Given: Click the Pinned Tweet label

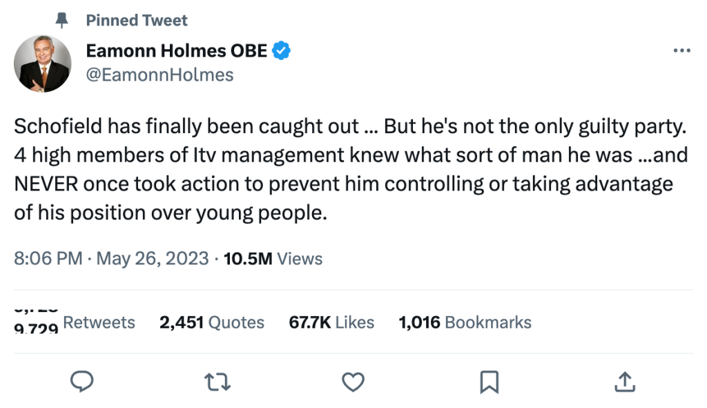Looking at the screenshot, I should pos(137,21).
